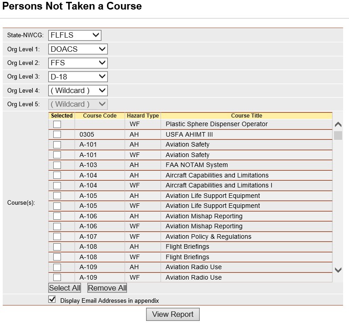Click 'FAA NOTAM System' course title
Image resolution: width=349 pixels, height=325 pixels.
coord(197,165)
